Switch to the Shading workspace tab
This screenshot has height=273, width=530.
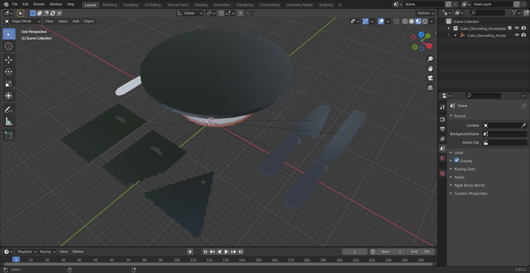(201, 5)
